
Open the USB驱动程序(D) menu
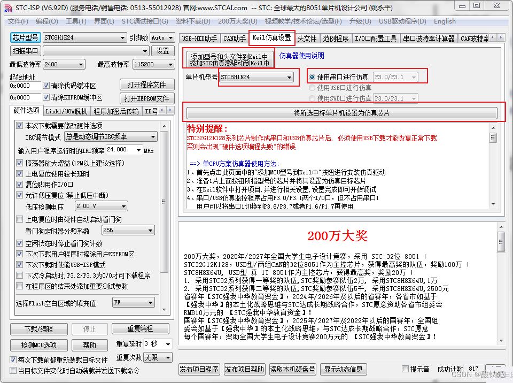click(402, 21)
